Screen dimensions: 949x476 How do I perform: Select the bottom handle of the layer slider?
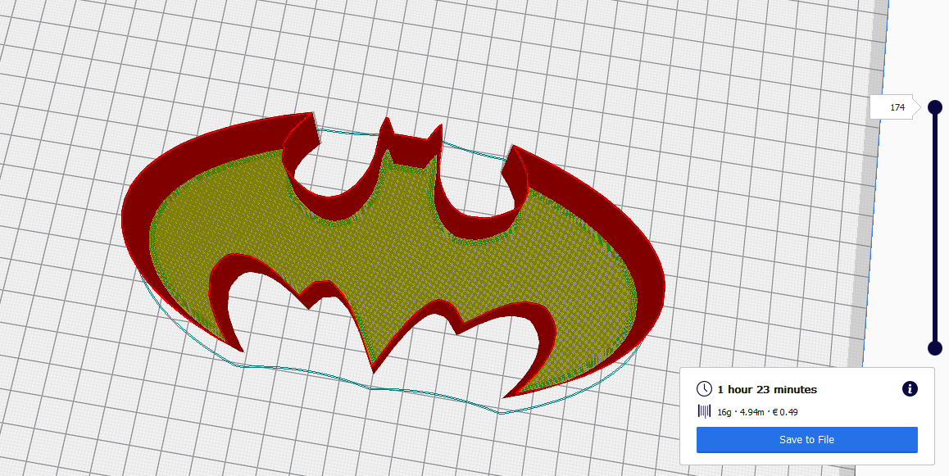click(x=934, y=349)
